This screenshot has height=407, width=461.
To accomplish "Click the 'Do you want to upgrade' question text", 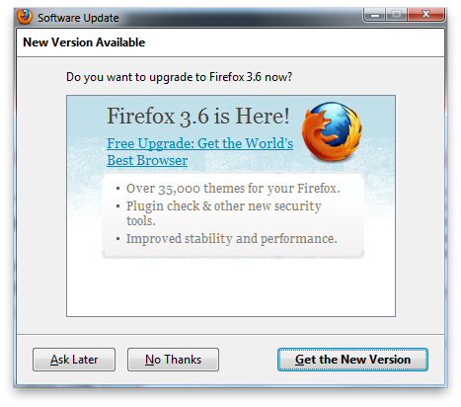I will pyautogui.click(x=179, y=77).
